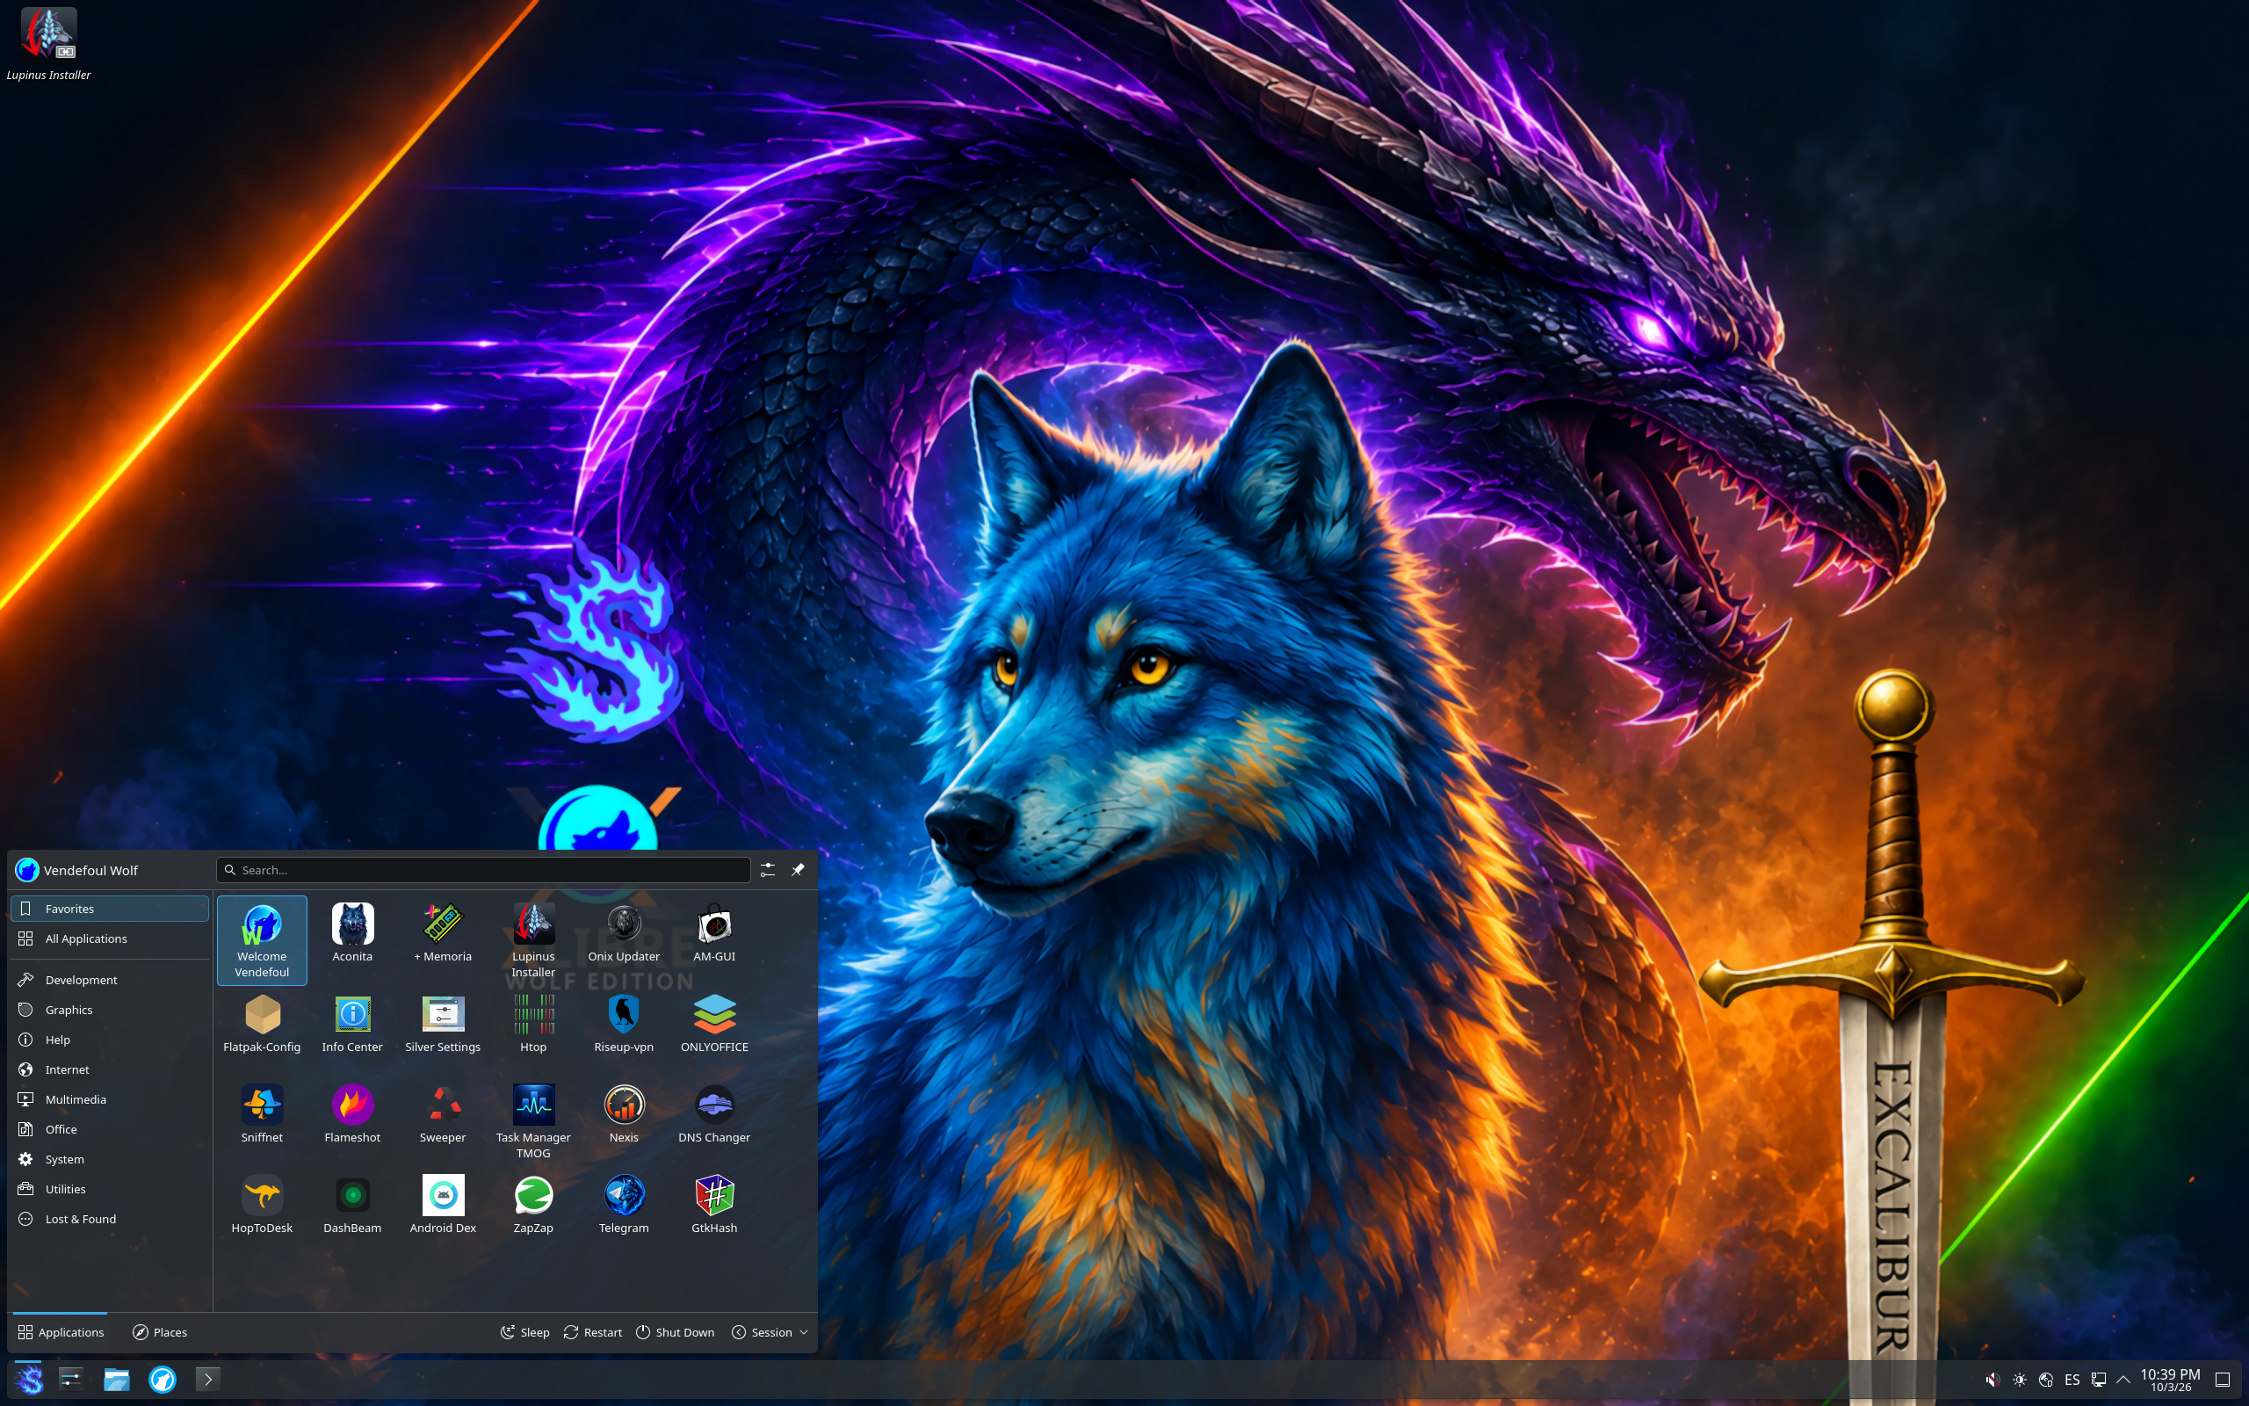Open + Memoria application
2249x1406 pixels.
tap(443, 932)
